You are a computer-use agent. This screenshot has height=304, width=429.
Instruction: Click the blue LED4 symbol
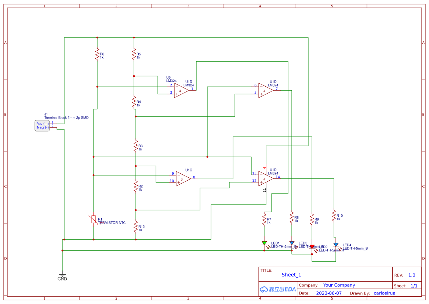(336, 244)
